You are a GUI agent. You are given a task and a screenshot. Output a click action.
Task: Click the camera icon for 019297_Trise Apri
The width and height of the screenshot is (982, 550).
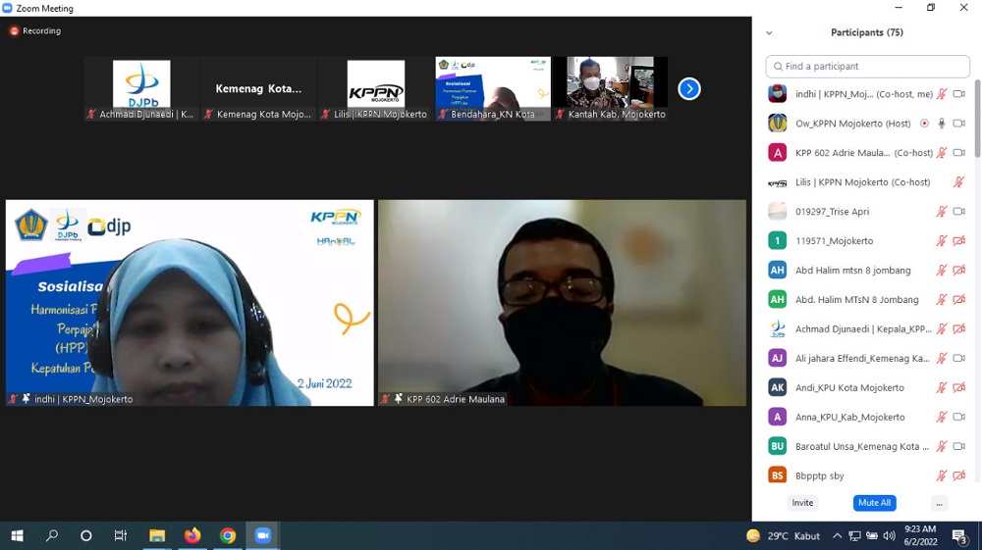tap(959, 212)
